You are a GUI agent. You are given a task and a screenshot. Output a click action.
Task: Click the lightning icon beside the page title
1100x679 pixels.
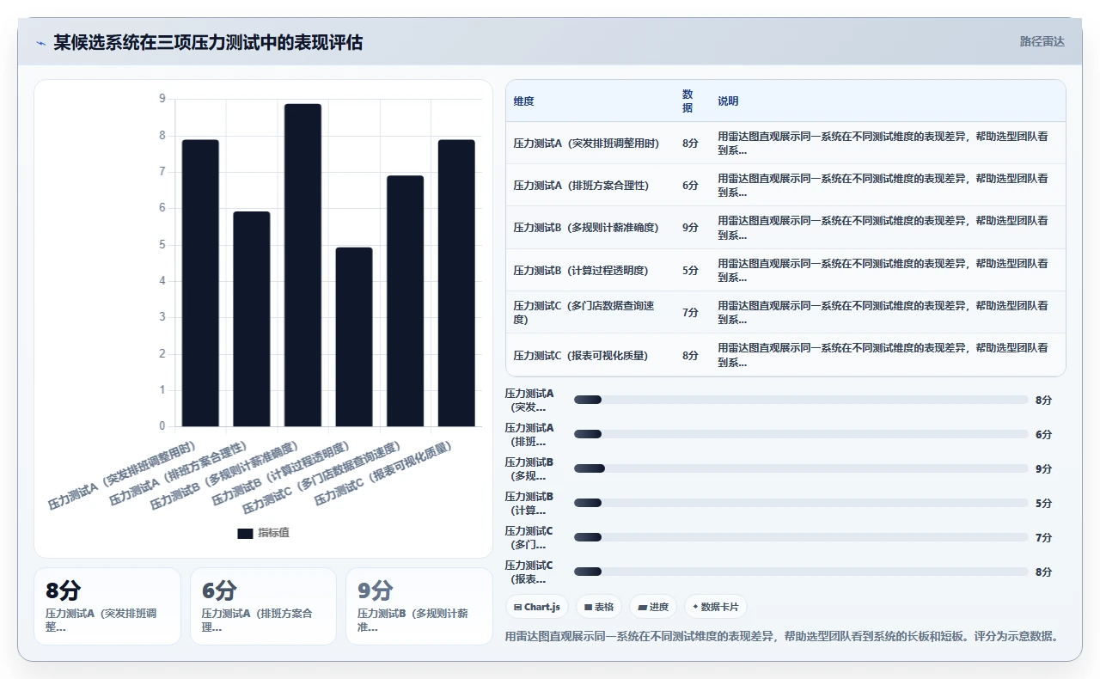pos(40,42)
